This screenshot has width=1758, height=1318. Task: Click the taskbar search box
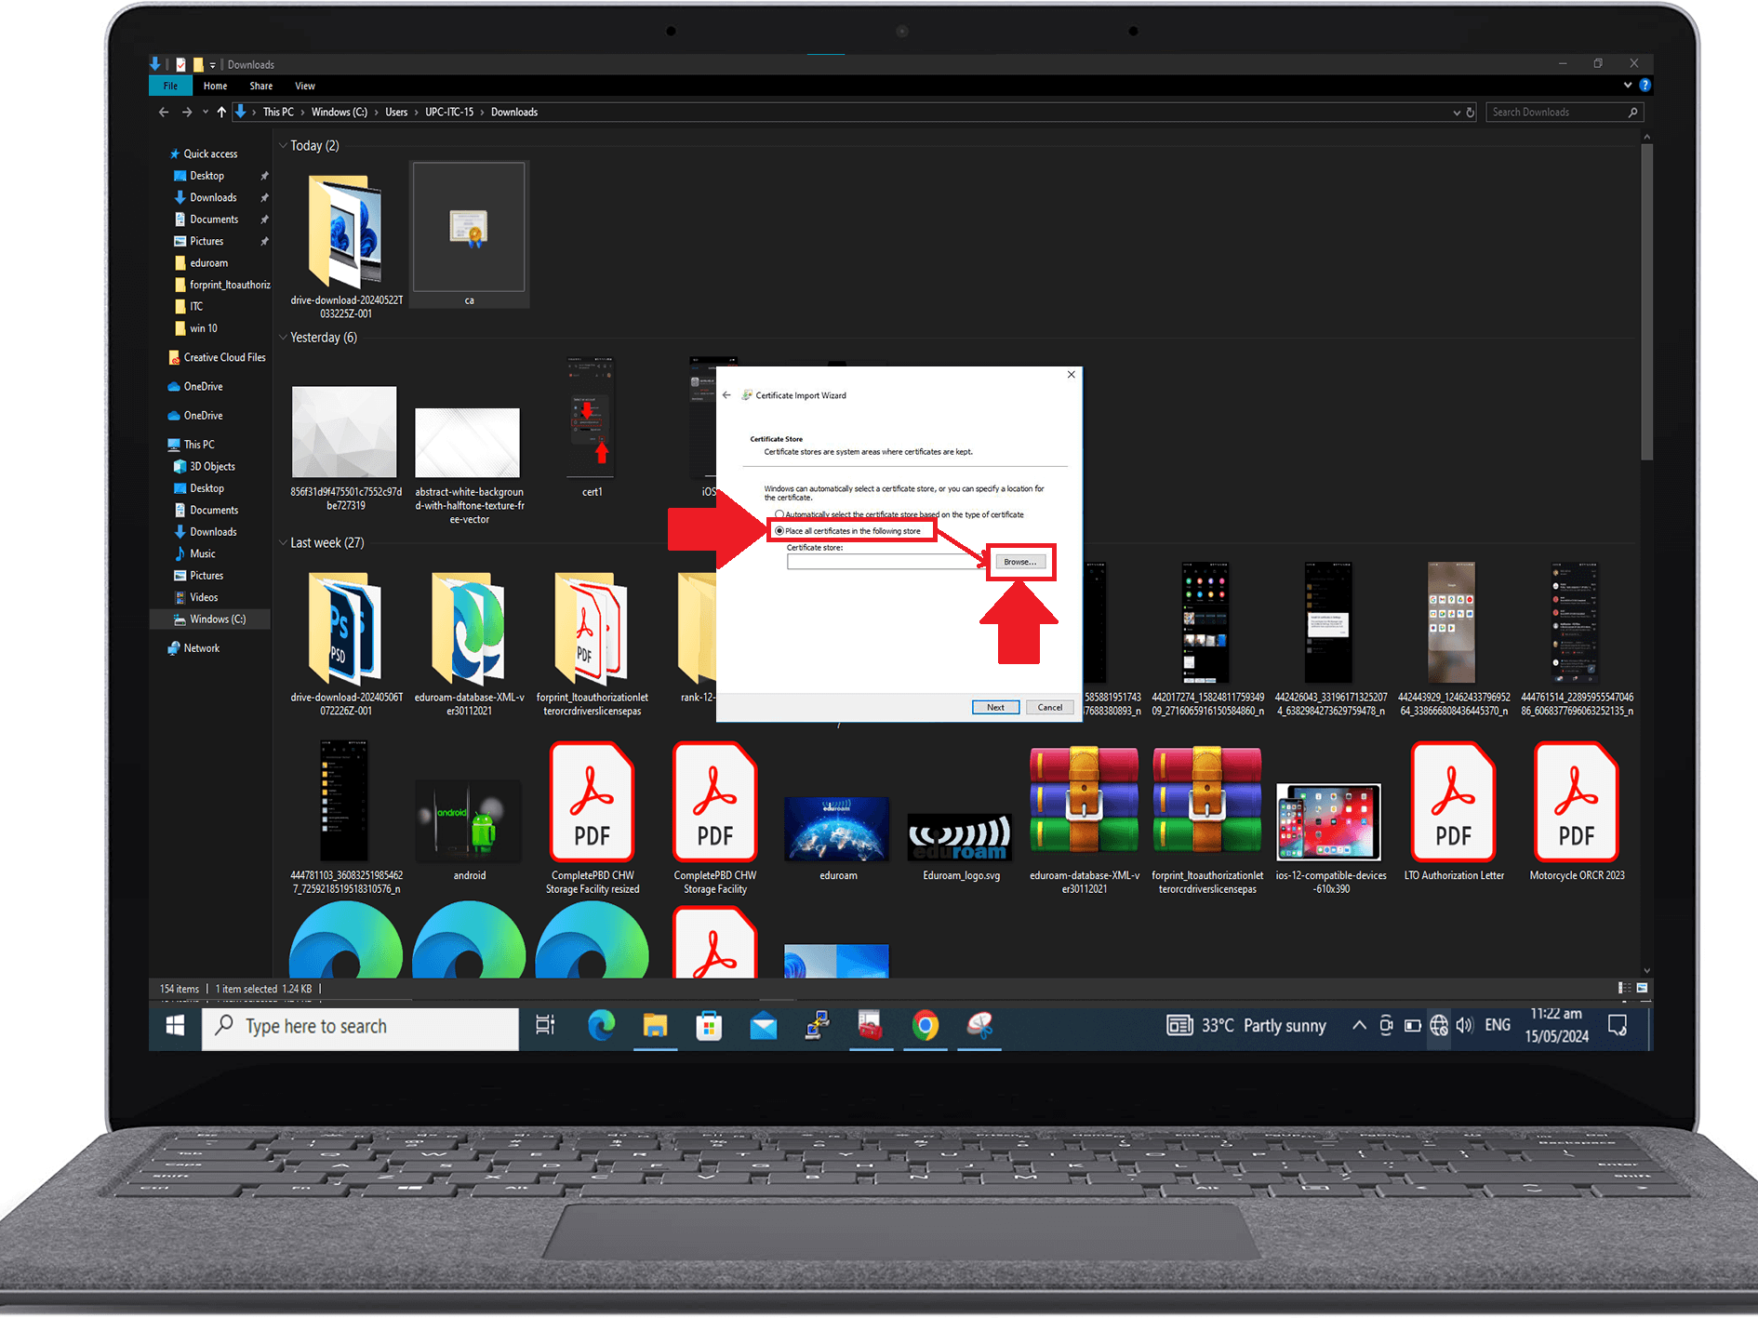click(360, 1027)
